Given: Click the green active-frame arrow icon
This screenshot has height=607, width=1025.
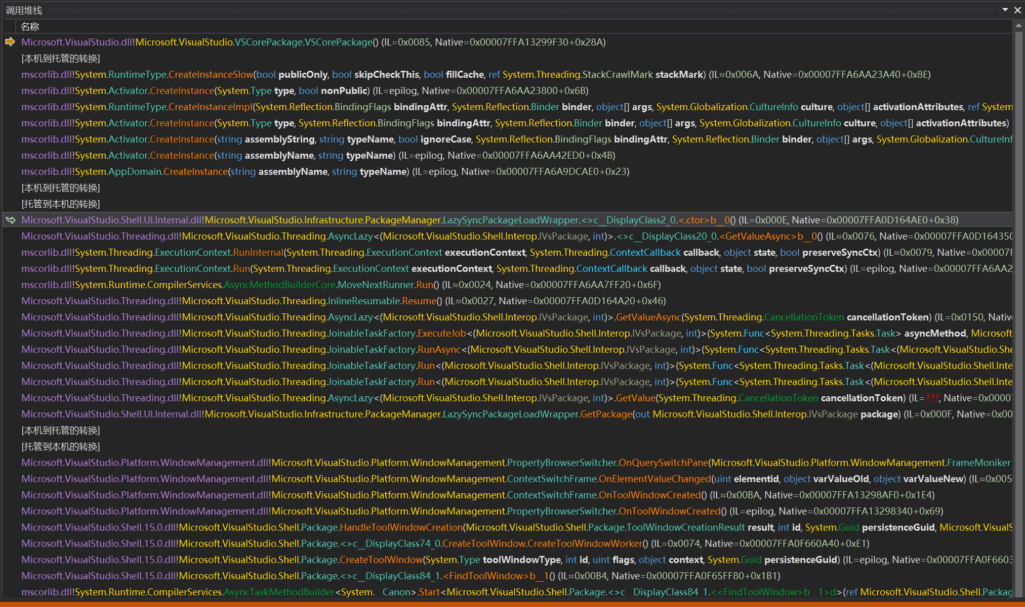Looking at the screenshot, I should (10, 220).
